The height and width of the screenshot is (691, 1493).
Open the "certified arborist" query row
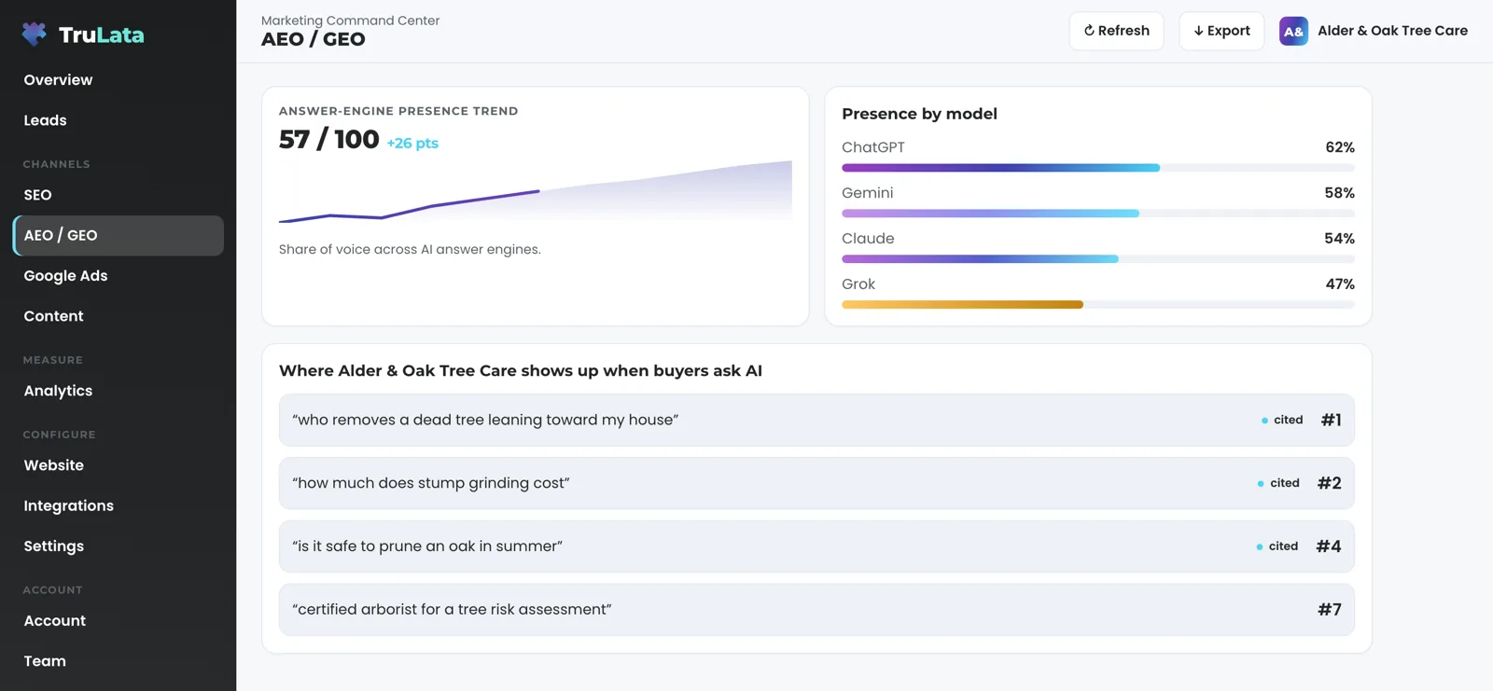point(816,610)
